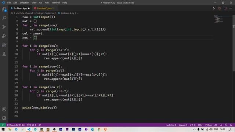This screenshot has height=132, width=235.
Task: Open the Manage gear icon
Action: [4, 118]
